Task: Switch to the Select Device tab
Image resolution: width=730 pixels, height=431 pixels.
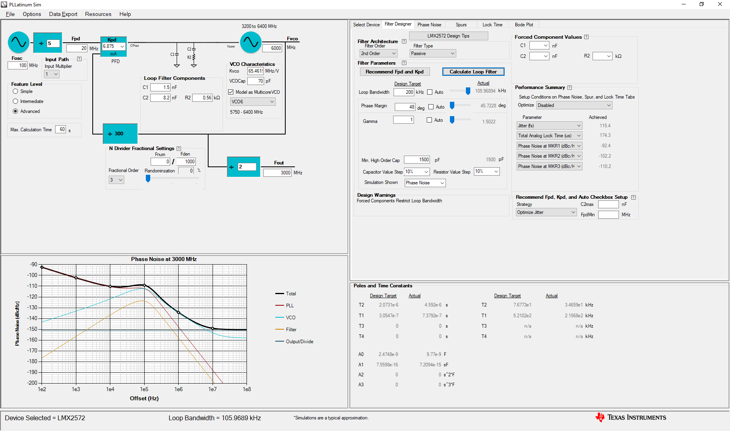Action: [366, 25]
